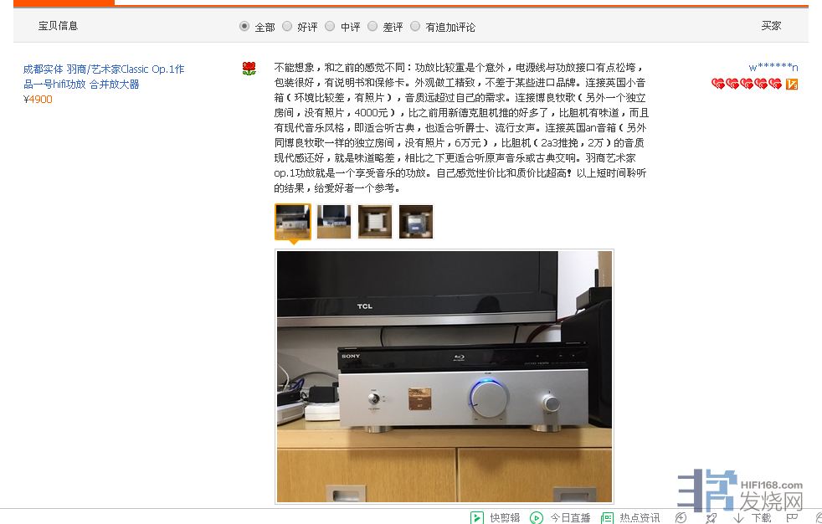Click the rocket accelerator icon
The image size is (822, 524).
coord(711,517)
